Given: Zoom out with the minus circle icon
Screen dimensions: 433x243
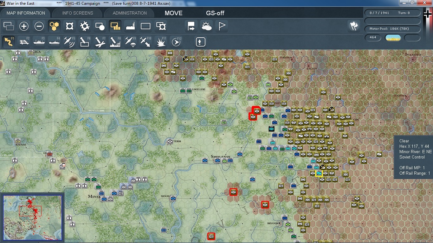Looking at the screenshot, I should point(39,26).
